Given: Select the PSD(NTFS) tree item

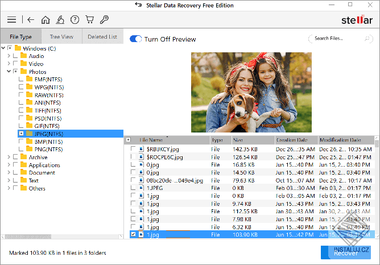Looking at the screenshot, I should point(48,118).
